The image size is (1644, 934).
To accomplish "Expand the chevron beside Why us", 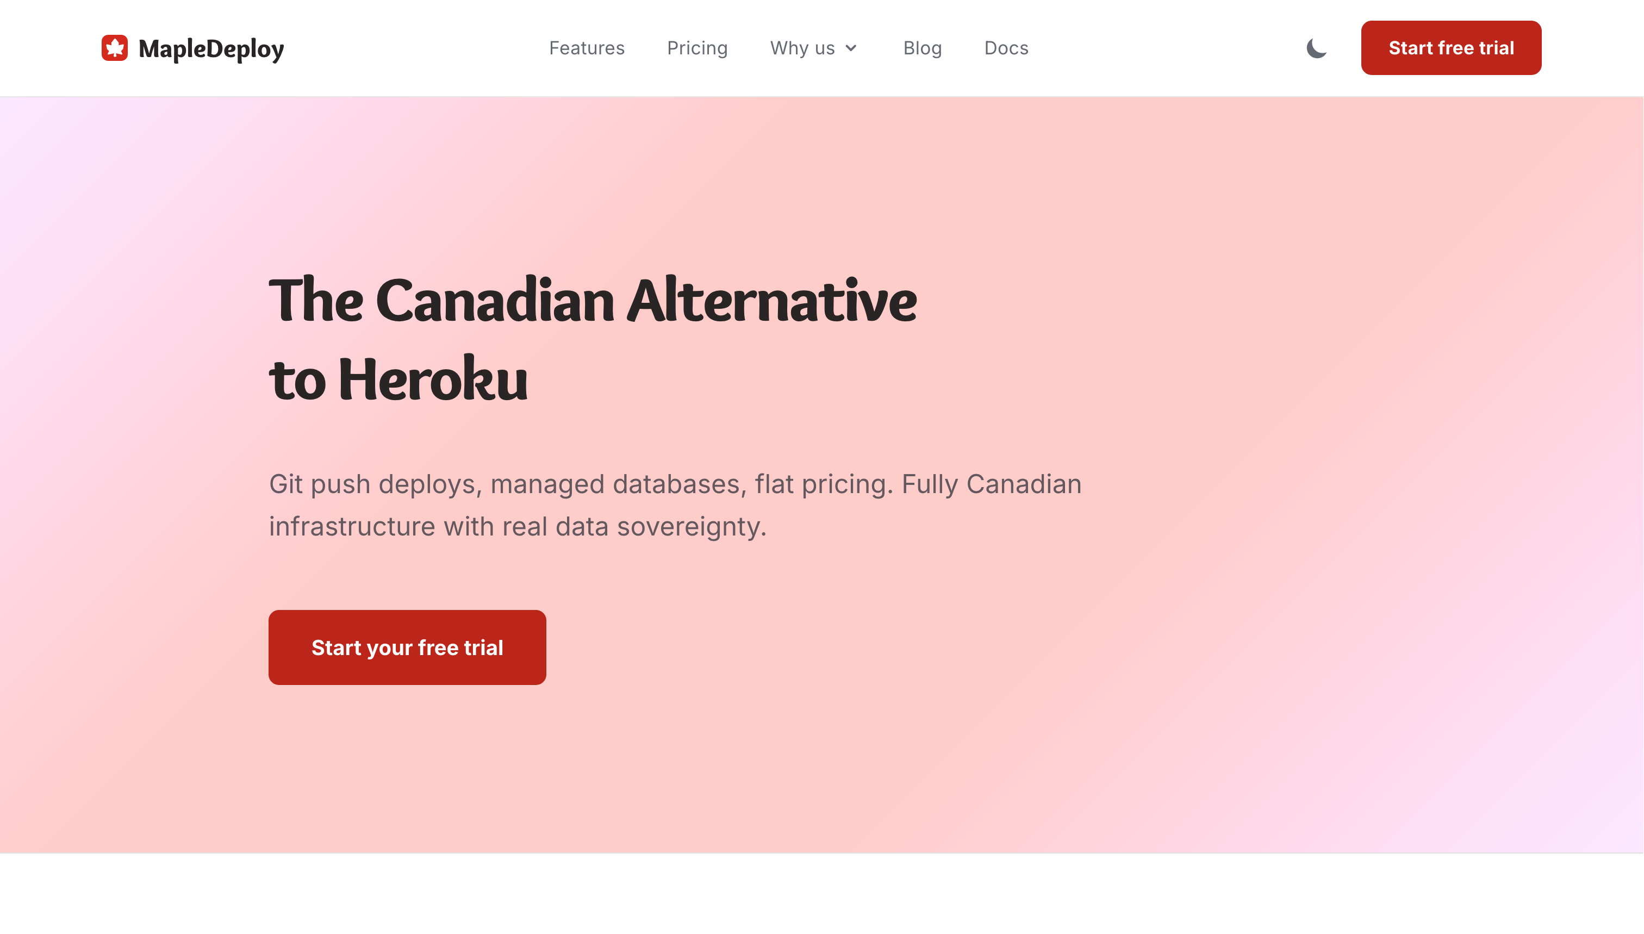I will 851,48.
